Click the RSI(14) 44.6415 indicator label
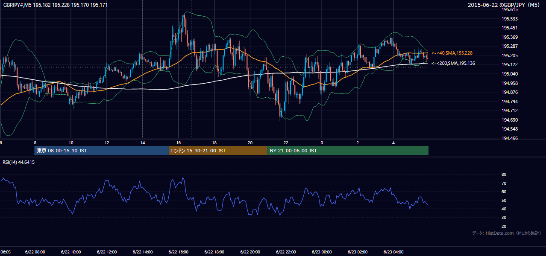Viewport: 546px width, 256px height. coord(19,162)
